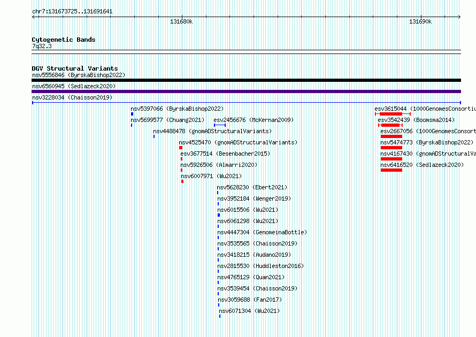Click the nsv6560945 (Sedlazeck2020) label

(x=74, y=86)
